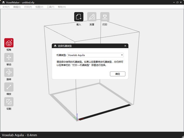Open the 打印(P) menu
Screen dimensions: 184x138
pyautogui.click(x=28, y=7)
